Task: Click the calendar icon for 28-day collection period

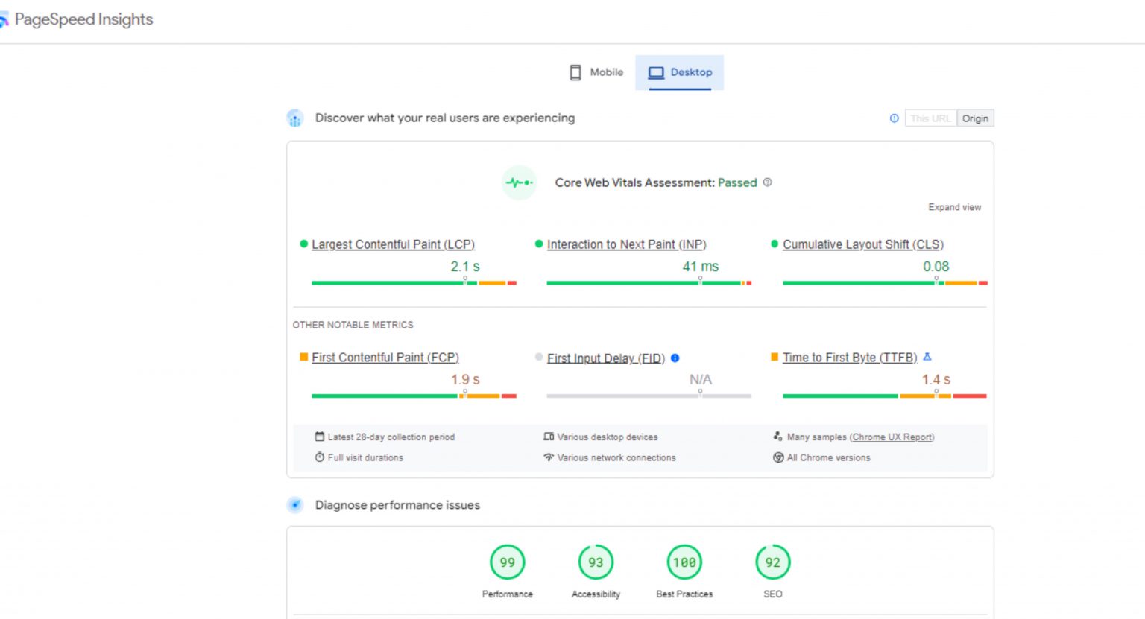Action: tap(320, 437)
